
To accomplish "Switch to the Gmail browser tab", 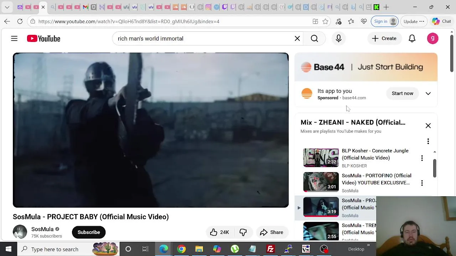I will [85, 7].
